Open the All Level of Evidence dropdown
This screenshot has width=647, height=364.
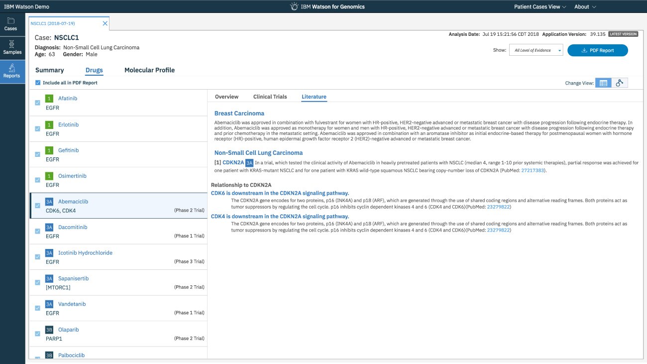click(536, 50)
